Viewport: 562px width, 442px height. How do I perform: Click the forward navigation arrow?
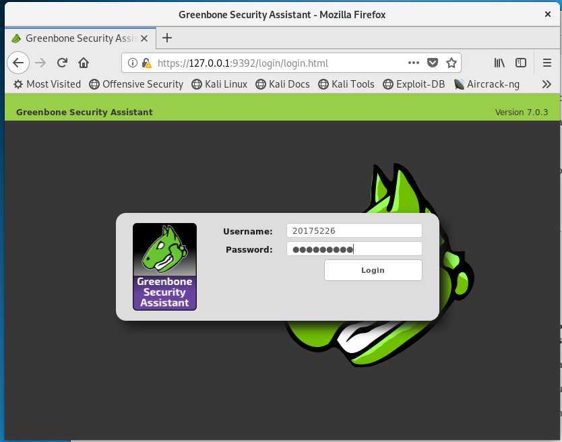[40, 63]
